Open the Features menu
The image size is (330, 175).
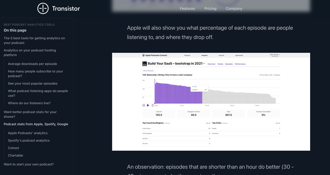click(x=187, y=9)
